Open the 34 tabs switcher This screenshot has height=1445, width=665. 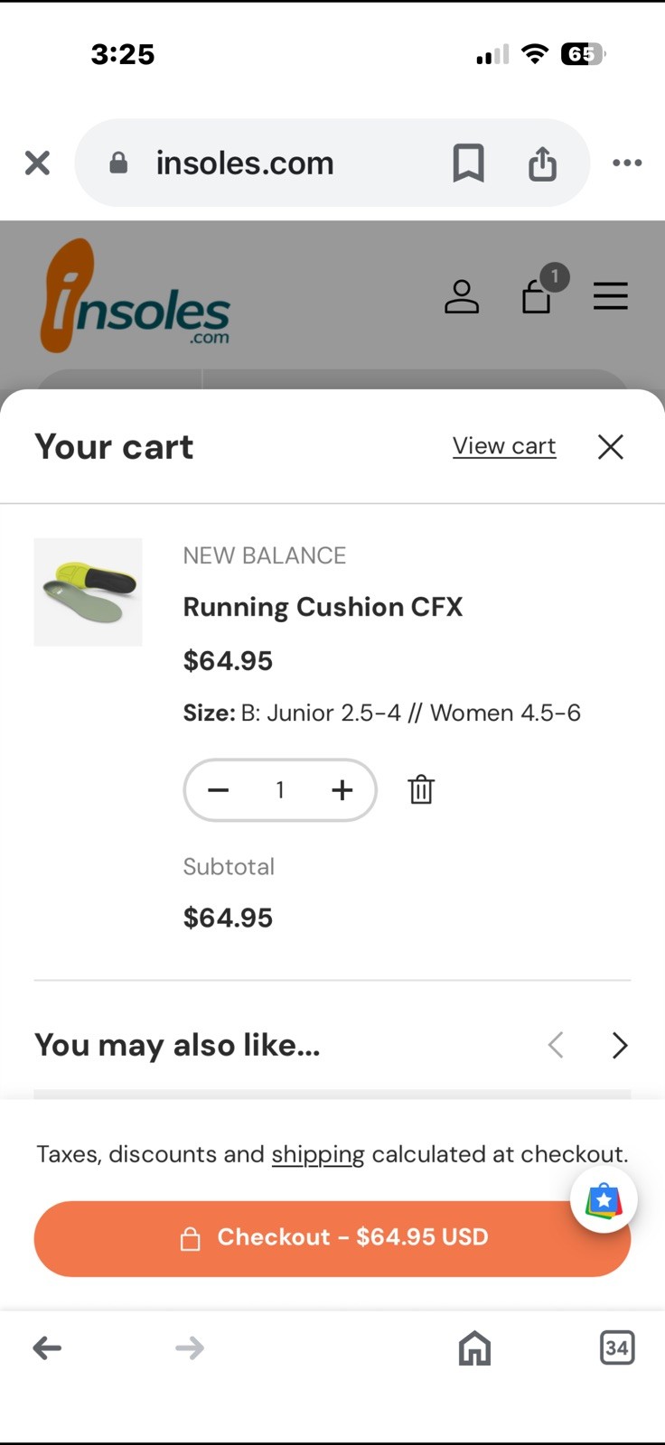tap(617, 1348)
